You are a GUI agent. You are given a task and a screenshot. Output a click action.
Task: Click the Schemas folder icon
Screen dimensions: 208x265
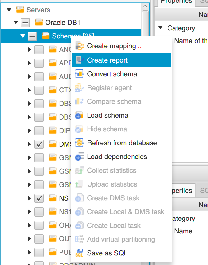(46, 36)
